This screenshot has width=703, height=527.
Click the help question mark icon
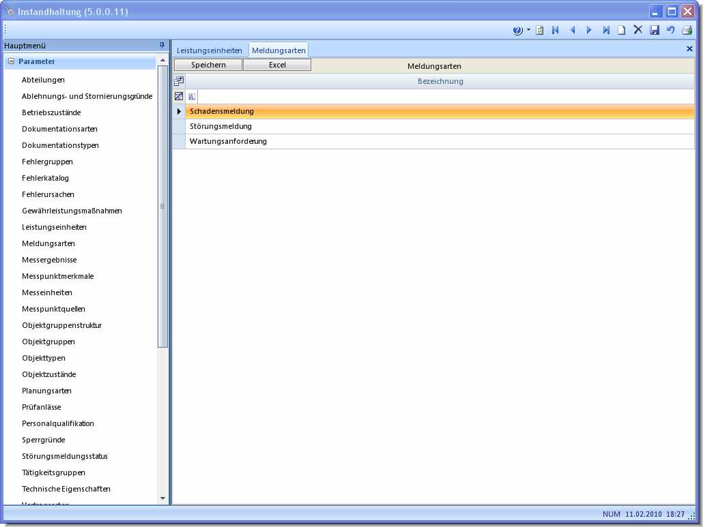click(x=517, y=30)
